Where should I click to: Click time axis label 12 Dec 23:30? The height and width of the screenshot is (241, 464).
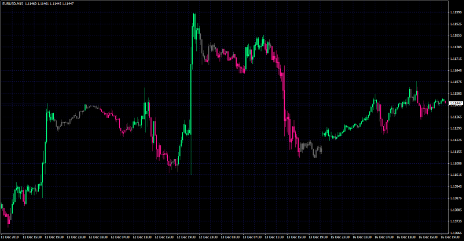(x=208, y=237)
